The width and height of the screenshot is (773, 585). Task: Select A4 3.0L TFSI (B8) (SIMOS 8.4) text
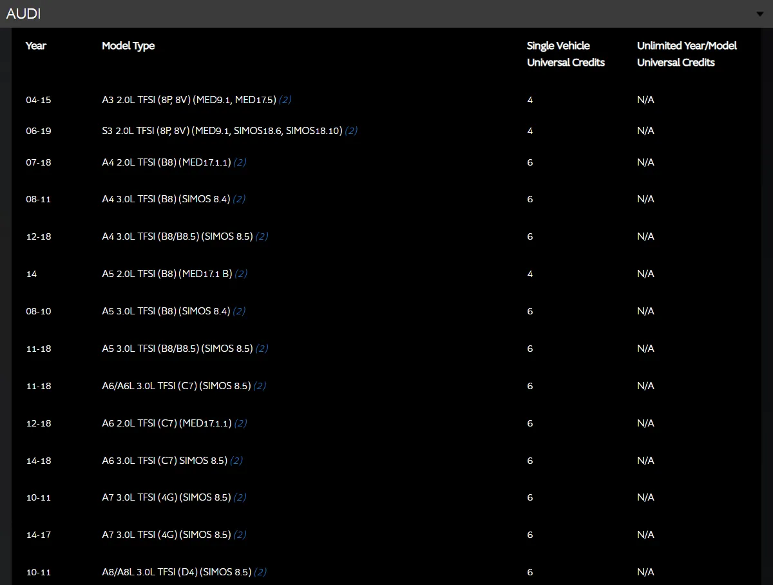[x=166, y=199]
